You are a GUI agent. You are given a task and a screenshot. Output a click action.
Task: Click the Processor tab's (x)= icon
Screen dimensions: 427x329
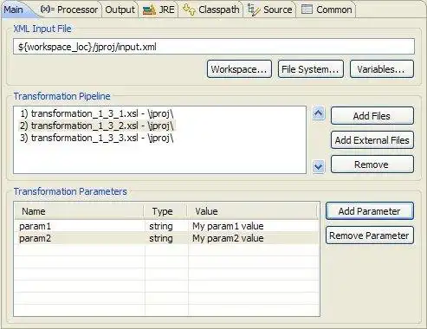click(48, 10)
